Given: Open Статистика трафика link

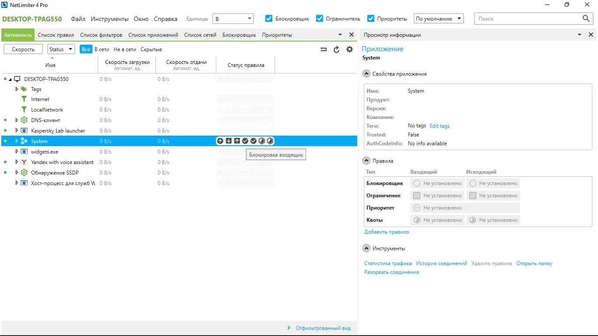Looking at the screenshot, I should tap(388, 263).
